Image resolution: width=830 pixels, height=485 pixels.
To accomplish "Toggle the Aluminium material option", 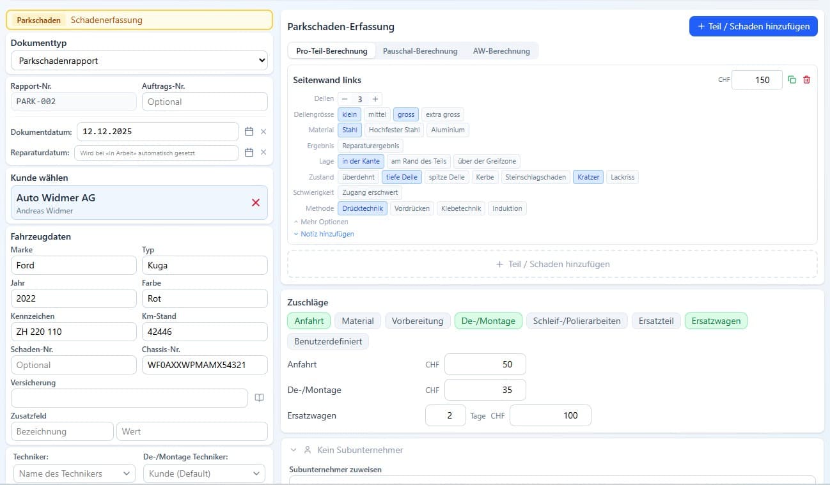I will point(448,130).
